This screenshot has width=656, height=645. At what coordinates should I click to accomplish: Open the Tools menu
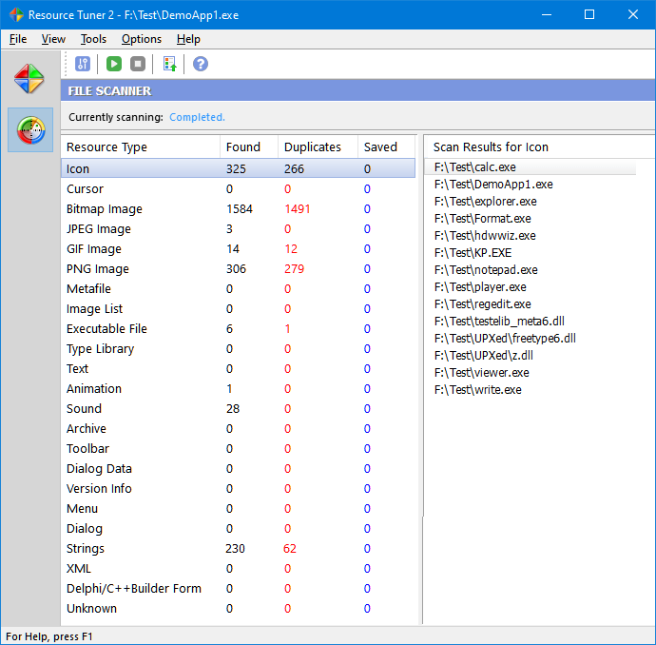pos(93,39)
